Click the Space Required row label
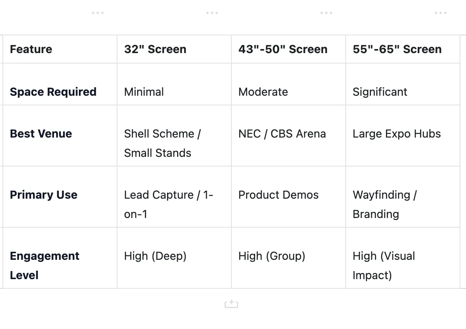 53,92
